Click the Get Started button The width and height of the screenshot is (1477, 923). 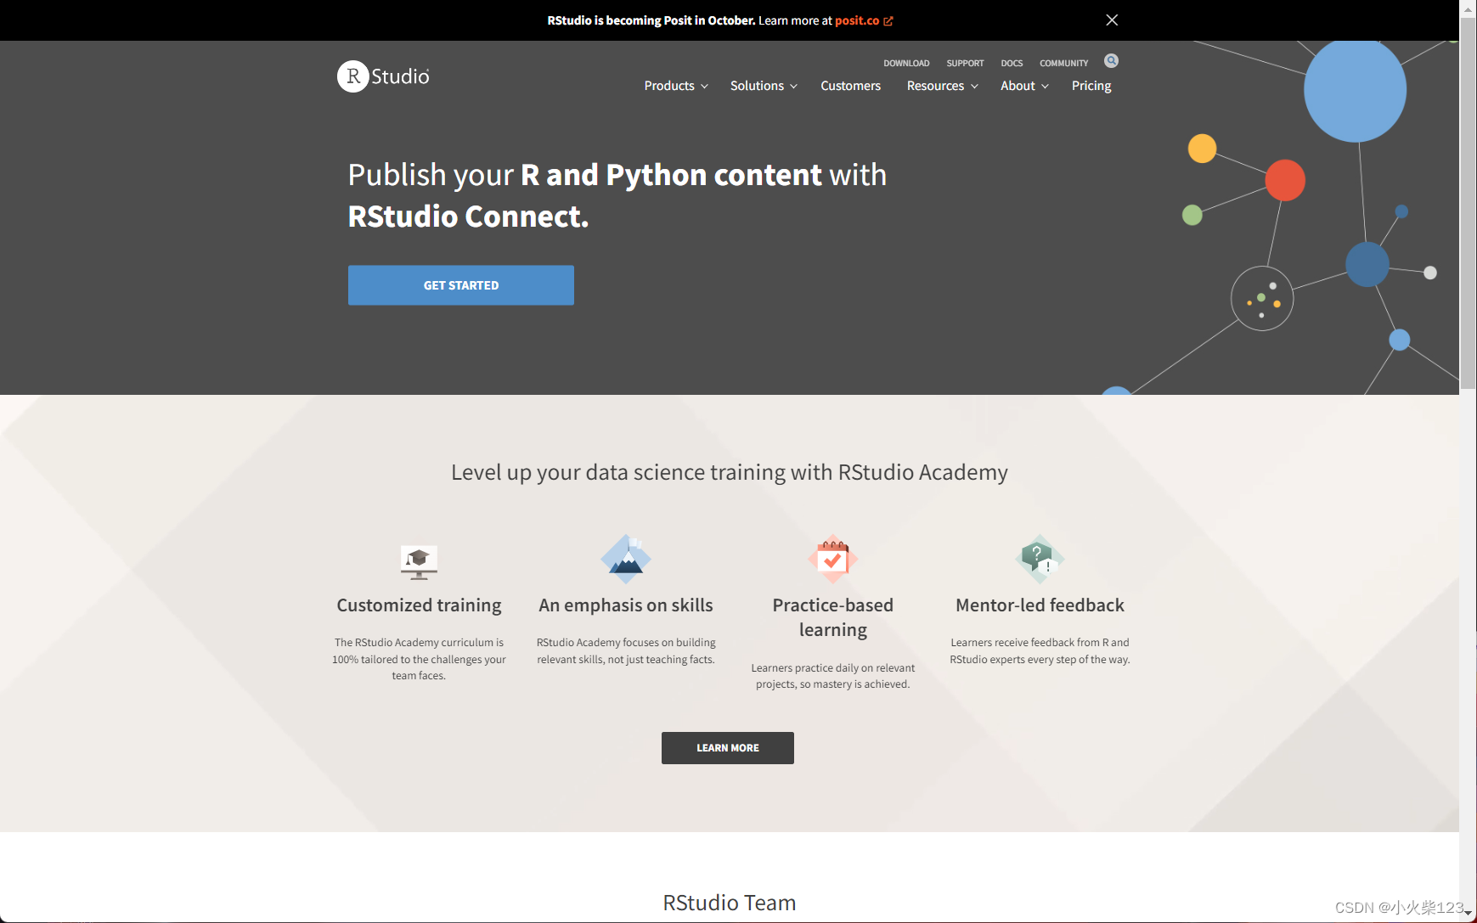[x=461, y=285]
